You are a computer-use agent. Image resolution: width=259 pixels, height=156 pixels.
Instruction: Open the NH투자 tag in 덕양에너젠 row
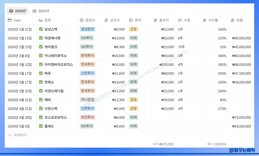click(87, 38)
